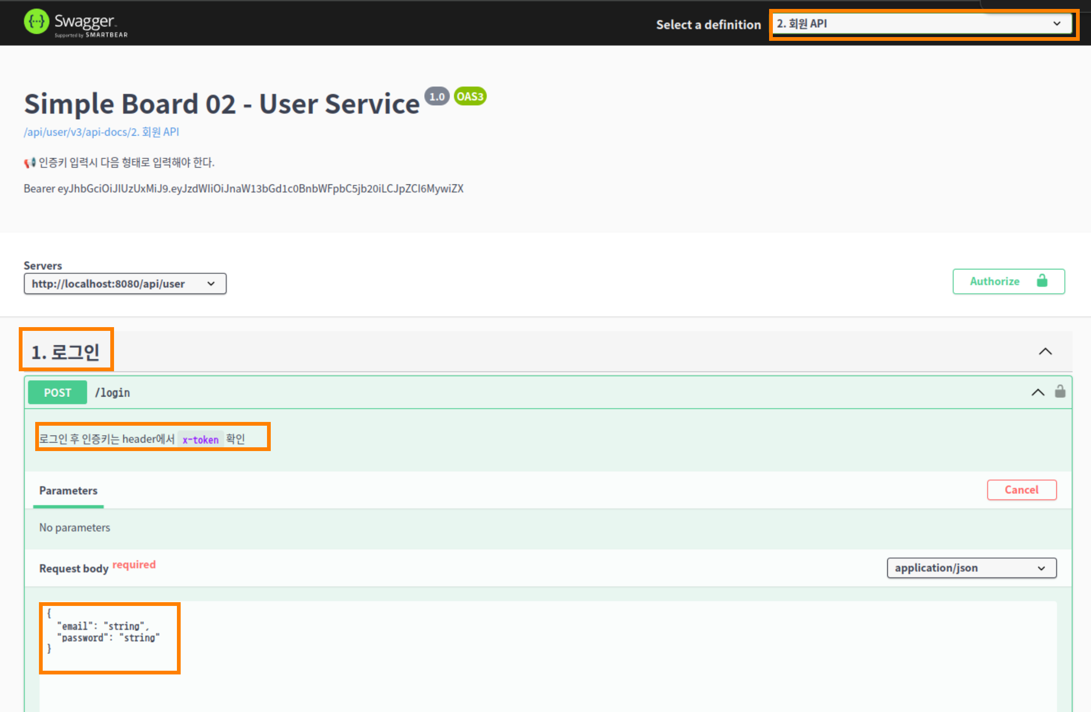
Task: Click the 'Request body' label
Action: tap(74, 568)
